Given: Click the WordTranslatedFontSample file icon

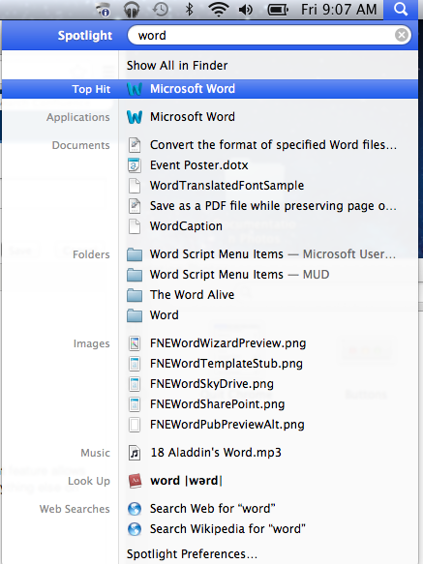Looking at the screenshot, I should pyautogui.click(x=135, y=186).
